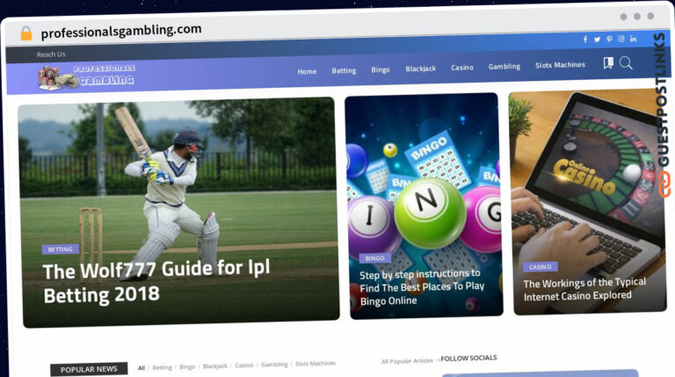Open the Blackjack menu item
This screenshot has height=377, width=675.
420,69
